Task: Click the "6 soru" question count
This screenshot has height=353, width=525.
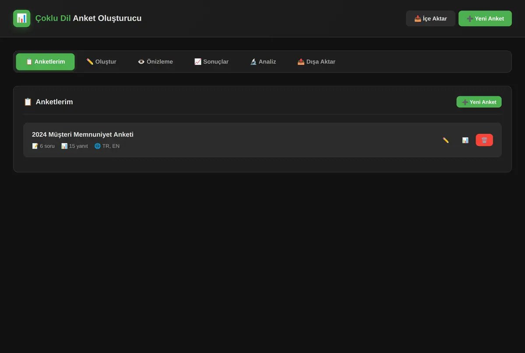Action: (x=43, y=146)
